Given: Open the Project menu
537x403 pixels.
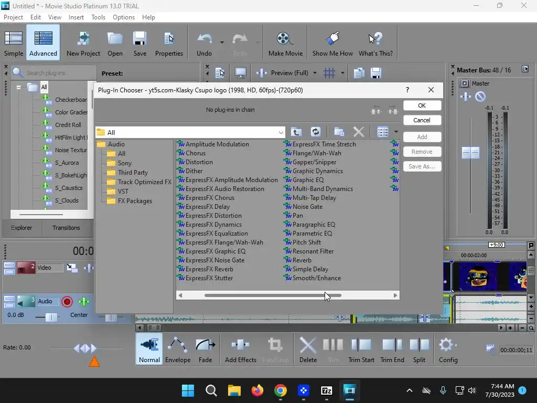Looking at the screenshot, I should point(13,17).
